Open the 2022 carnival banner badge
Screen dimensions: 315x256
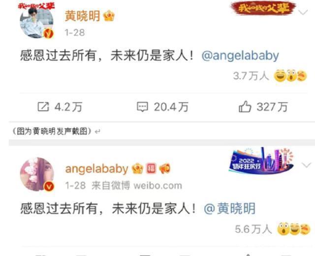click(261, 160)
